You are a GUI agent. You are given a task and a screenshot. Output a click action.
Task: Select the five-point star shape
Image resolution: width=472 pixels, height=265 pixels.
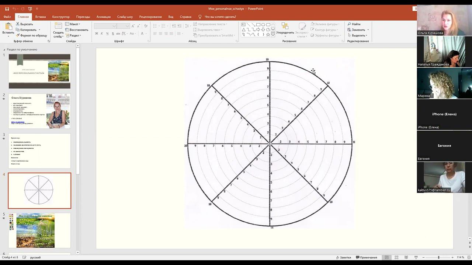[268, 34]
